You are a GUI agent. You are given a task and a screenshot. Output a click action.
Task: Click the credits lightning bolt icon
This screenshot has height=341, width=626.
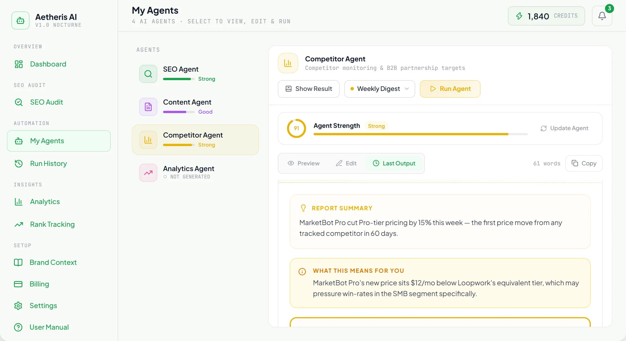click(x=519, y=16)
